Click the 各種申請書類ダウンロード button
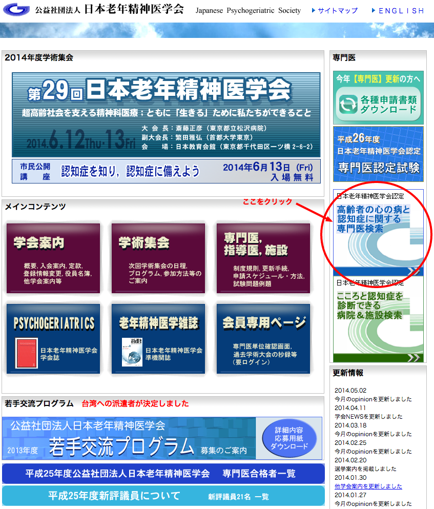 pos(378,104)
